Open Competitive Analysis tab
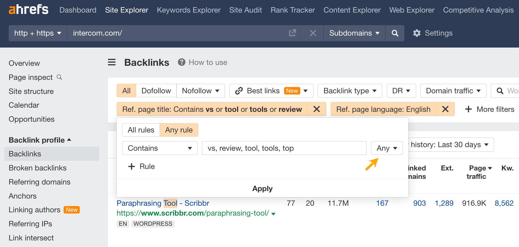519x247 pixels. [478, 10]
